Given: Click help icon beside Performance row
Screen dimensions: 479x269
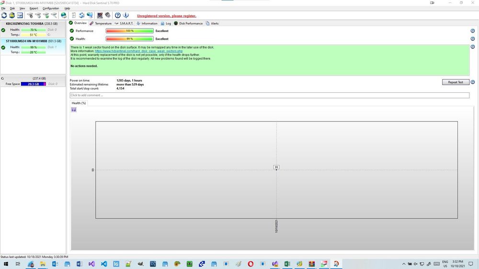Looking at the screenshot, I should [473, 31].
